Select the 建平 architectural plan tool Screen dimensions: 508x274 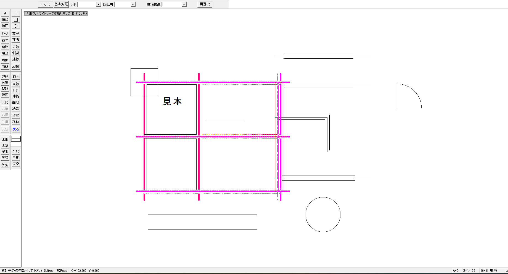[5, 41]
